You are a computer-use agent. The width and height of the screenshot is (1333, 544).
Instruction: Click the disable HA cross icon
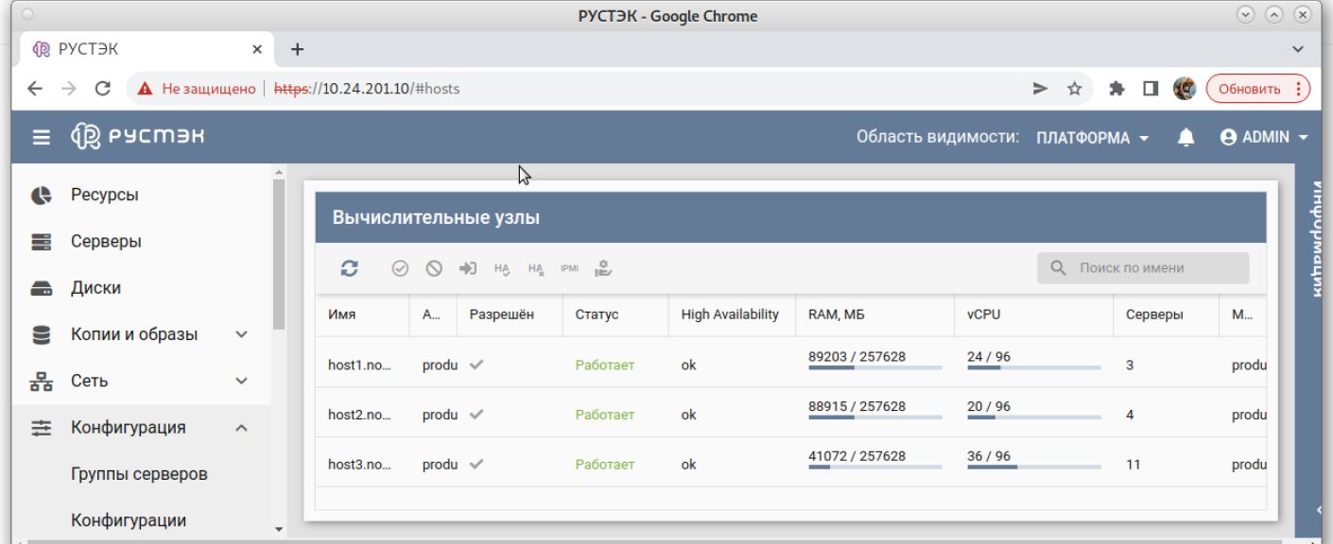point(536,268)
